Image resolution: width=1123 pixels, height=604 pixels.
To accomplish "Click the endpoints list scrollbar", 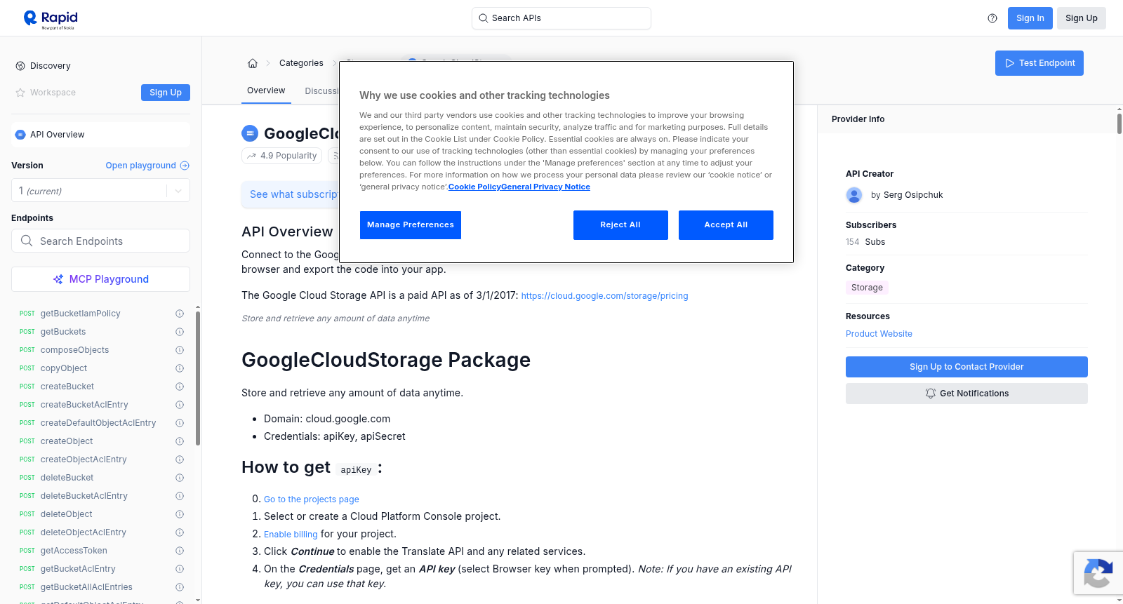I will [x=198, y=379].
